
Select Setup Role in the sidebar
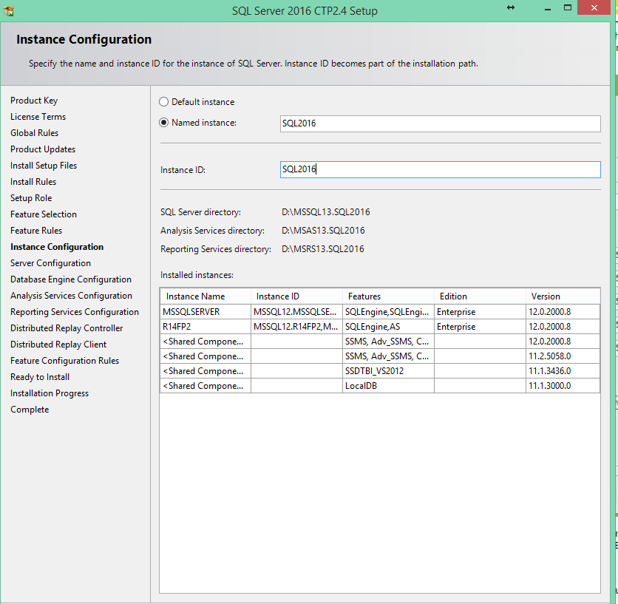pos(31,198)
